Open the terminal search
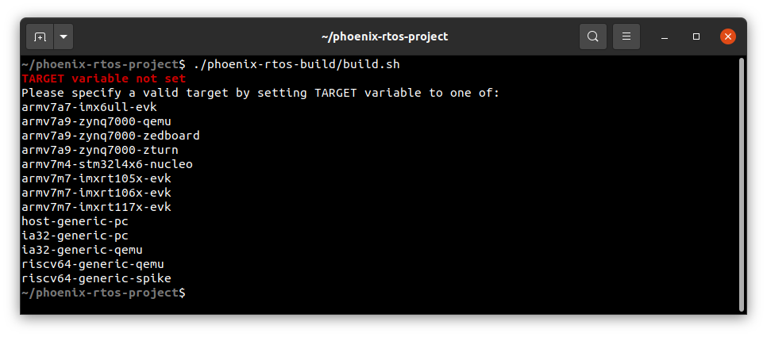This screenshot has width=767, height=337. [593, 36]
